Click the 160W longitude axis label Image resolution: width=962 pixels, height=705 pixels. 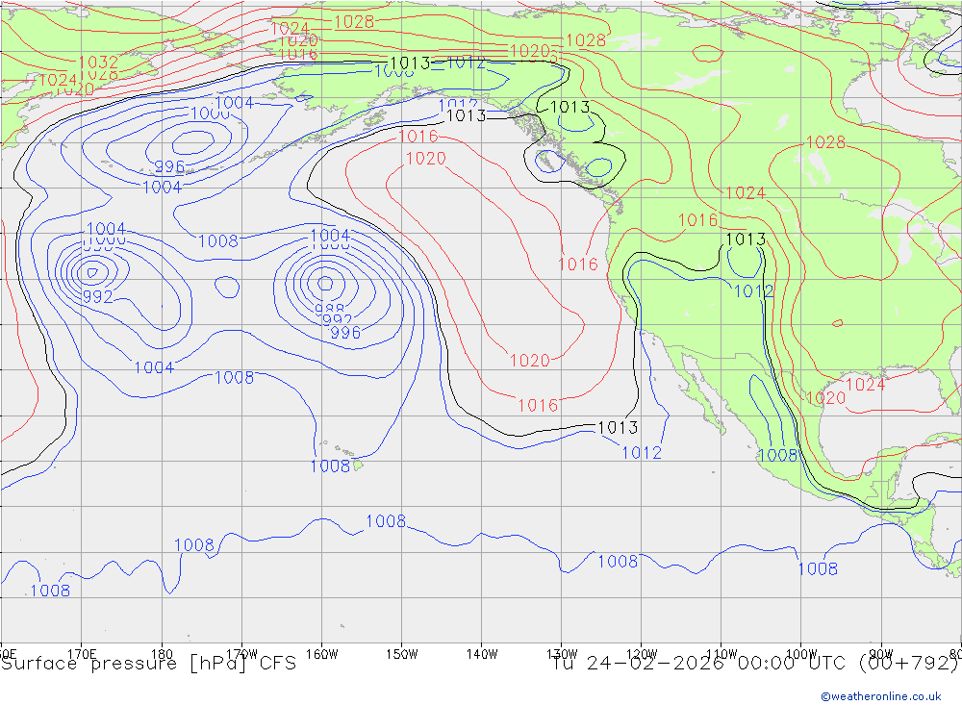(x=322, y=654)
